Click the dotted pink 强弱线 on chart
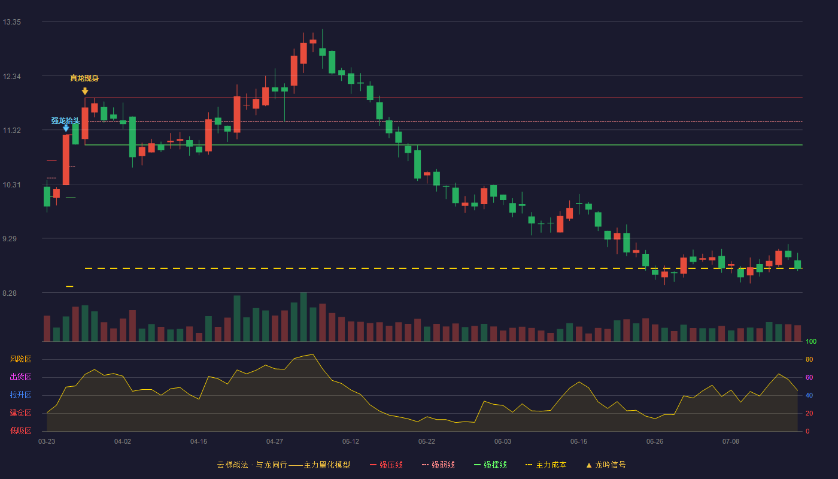 tap(444, 122)
